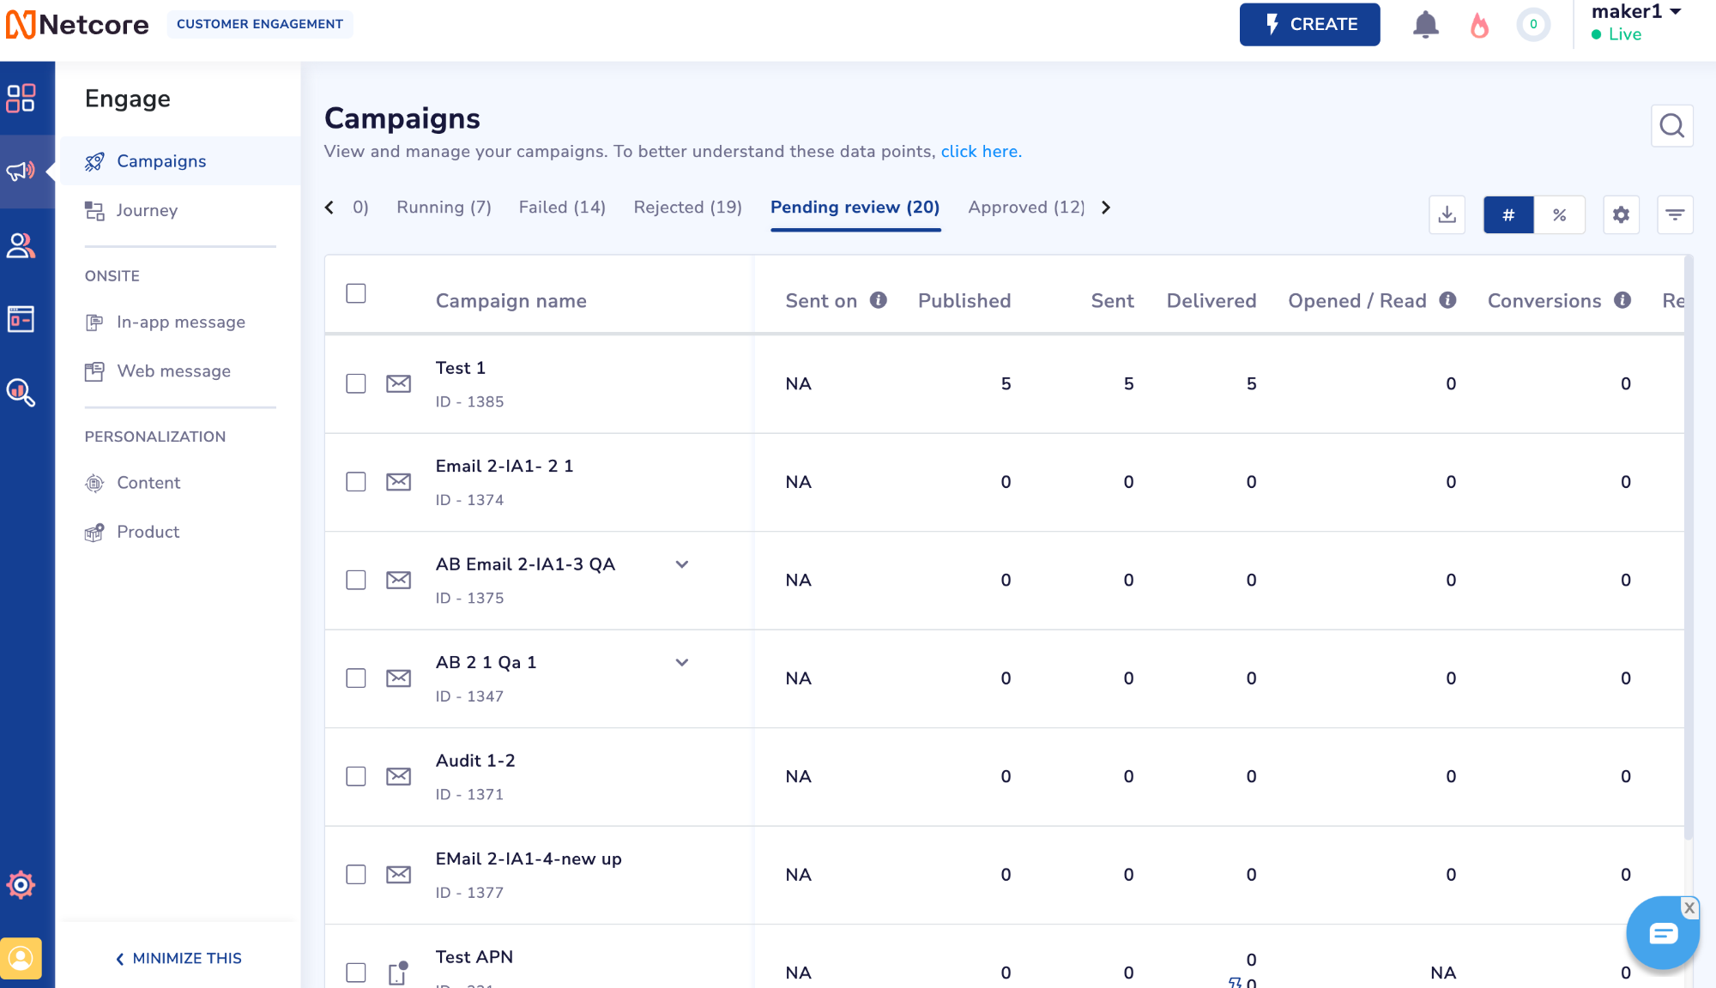Check the Test 1 campaign checkbox
This screenshot has width=1716, height=988.
[x=356, y=383]
